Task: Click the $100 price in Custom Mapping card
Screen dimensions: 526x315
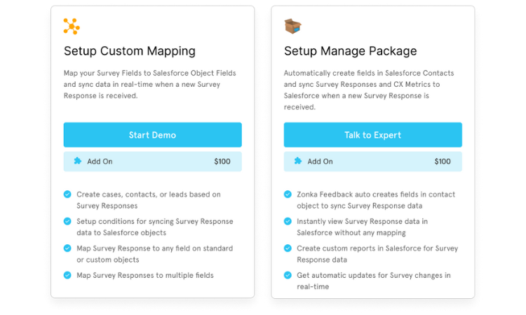Action: [x=222, y=162]
